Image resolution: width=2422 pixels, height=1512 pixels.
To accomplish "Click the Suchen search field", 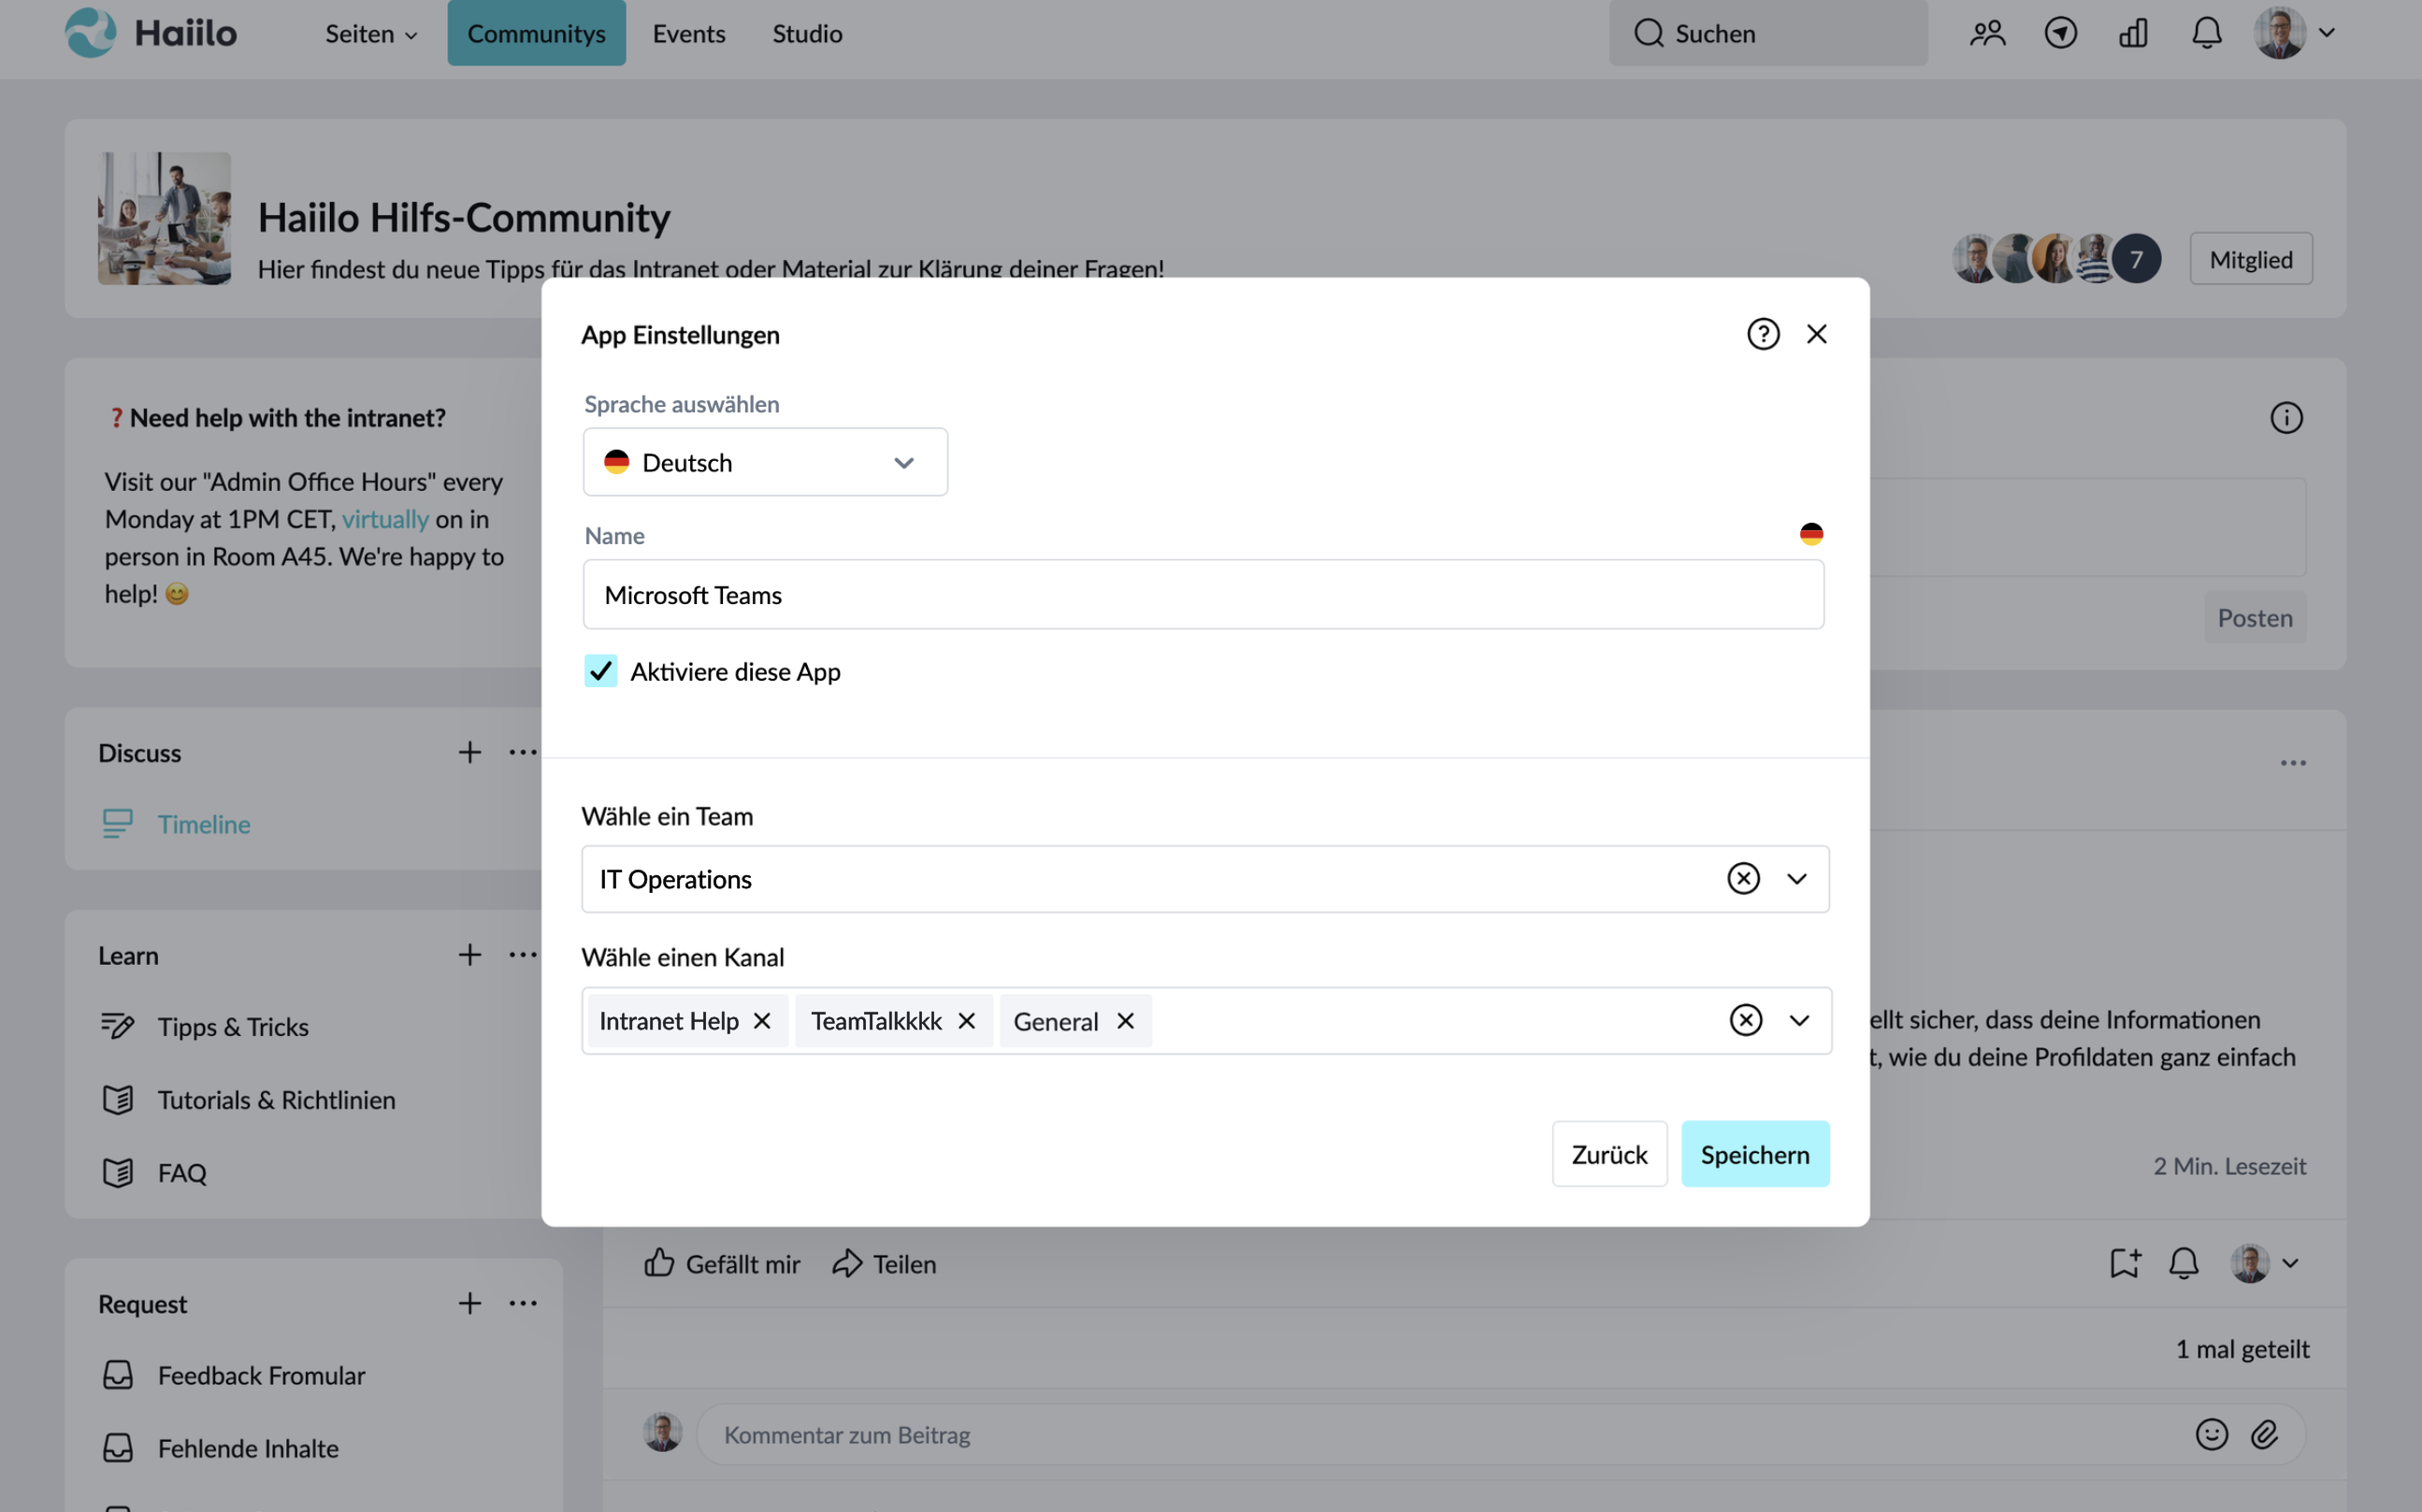I will pyautogui.click(x=1768, y=33).
